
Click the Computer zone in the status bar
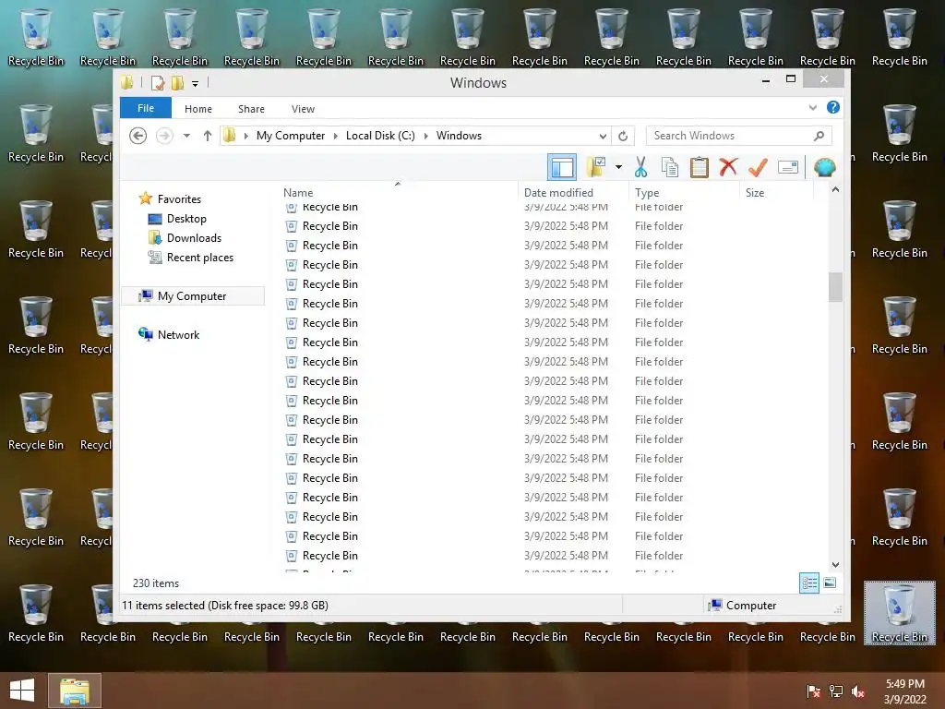click(x=743, y=606)
